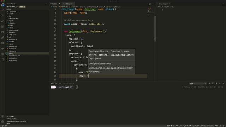Click the UTF-8 encoding in status bar
This screenshot has width=226, height=127.
pyautogui.click(x=186, y=126)
